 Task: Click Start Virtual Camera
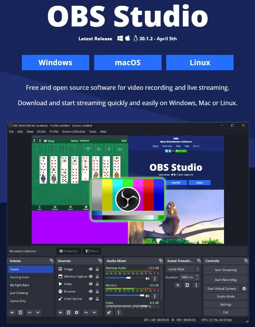point(222,289)
